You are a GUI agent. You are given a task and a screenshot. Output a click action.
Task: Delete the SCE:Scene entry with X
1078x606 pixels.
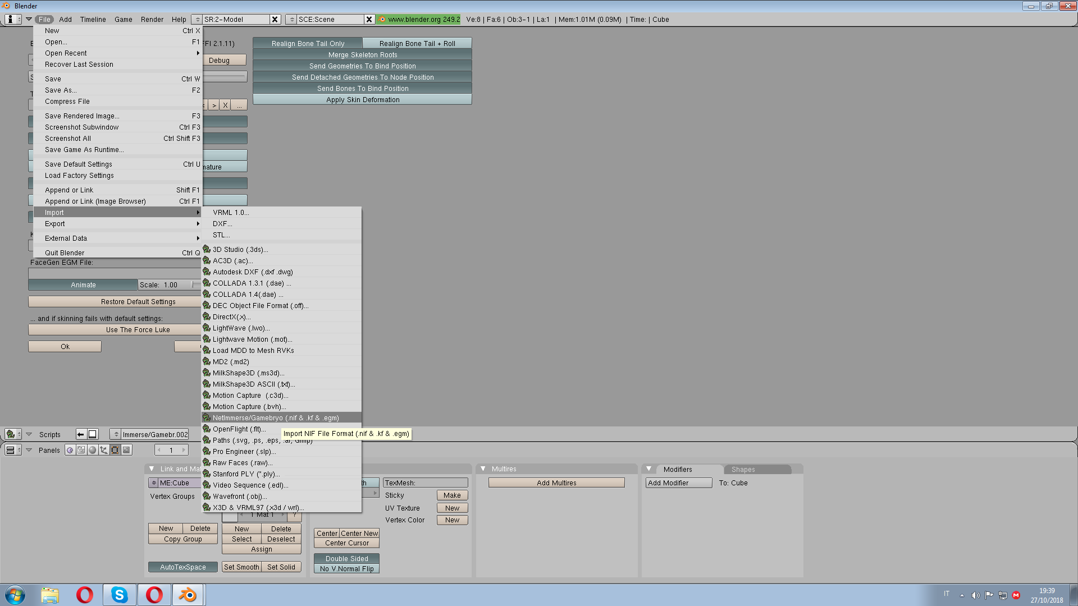(369, 19)
